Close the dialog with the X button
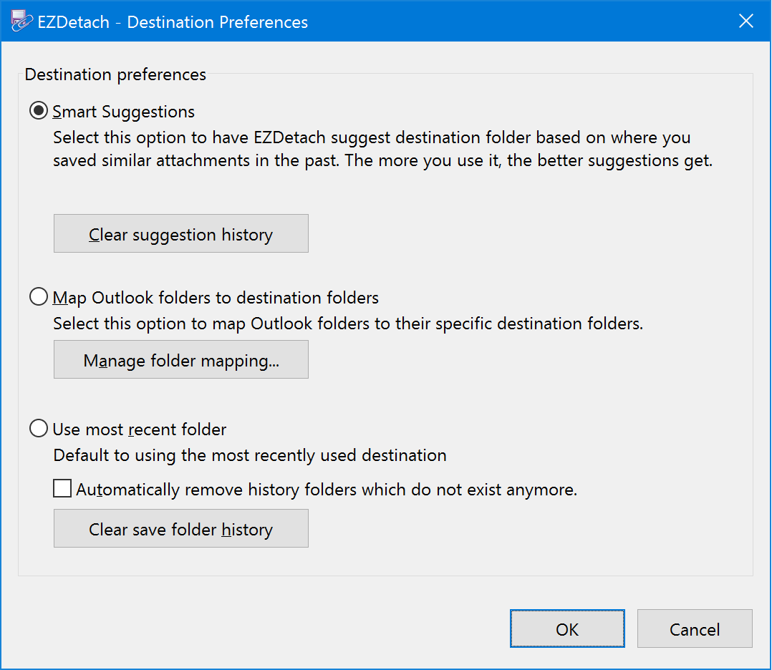 pos(746,21)
